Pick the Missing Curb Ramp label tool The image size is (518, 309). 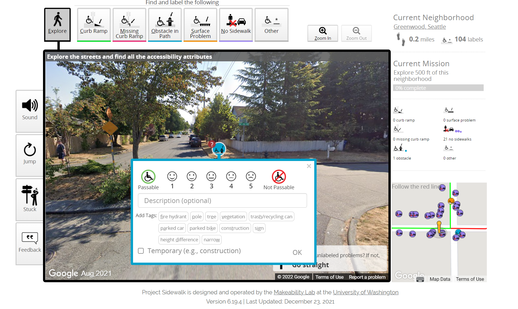(129, 24)
